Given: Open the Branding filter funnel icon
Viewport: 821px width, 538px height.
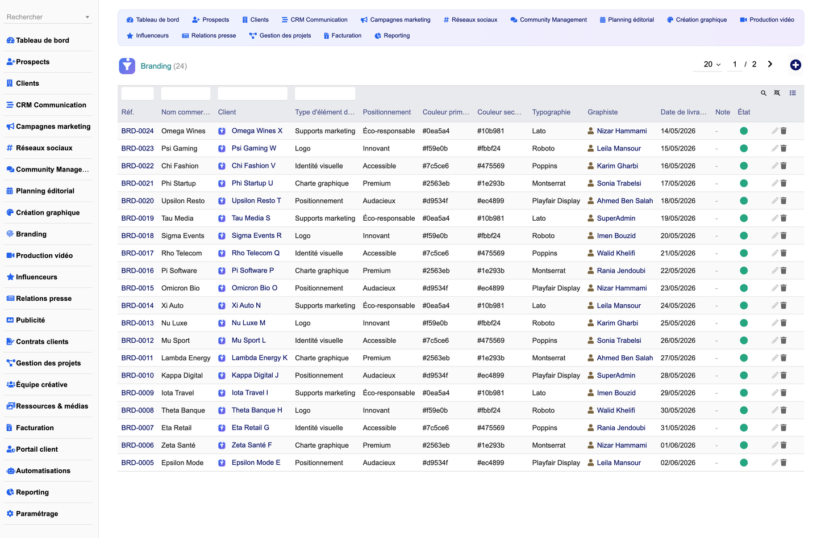Looking at the screenshot, I should 127,66.
